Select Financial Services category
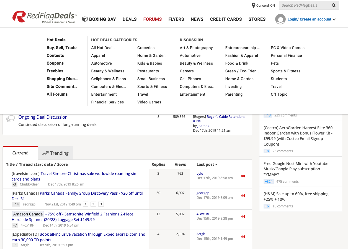Screen dimensions: 348x249 (x=107, y=102)
